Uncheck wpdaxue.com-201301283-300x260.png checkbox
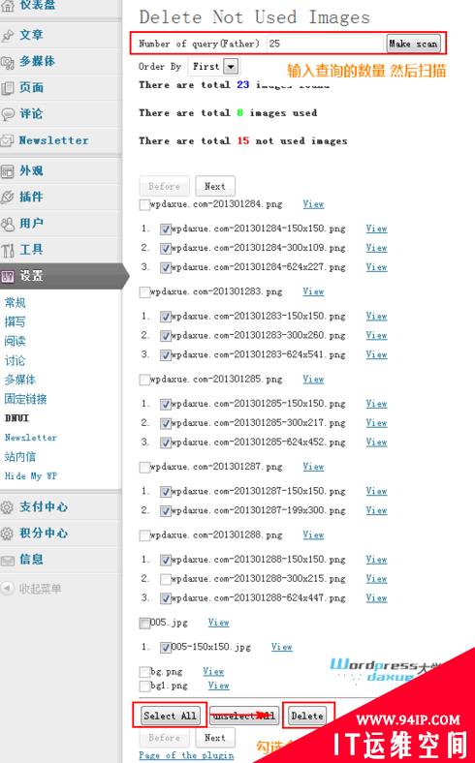Image resolution: width=475 pixels, height=763 pixels. [165, 336]
